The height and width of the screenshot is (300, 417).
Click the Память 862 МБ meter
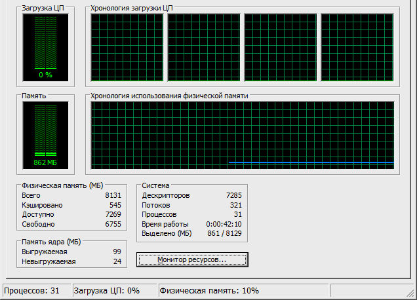tap(45, 135)
